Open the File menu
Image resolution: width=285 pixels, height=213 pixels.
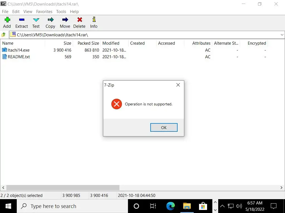click(x=5, y=12)
